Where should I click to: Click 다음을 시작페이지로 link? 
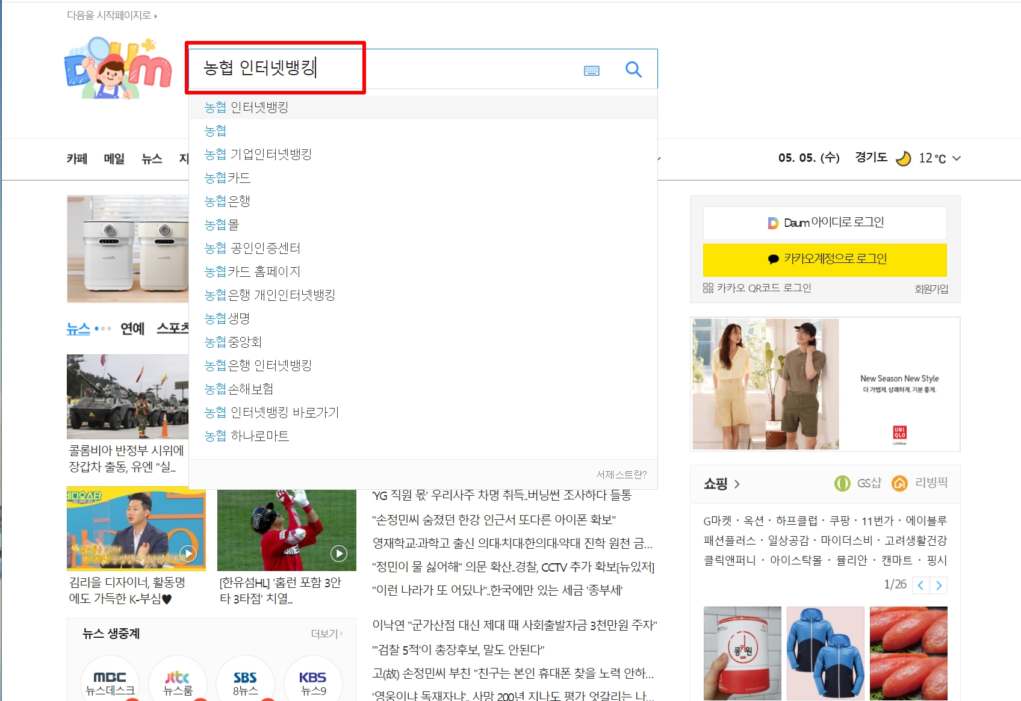tap(111, 16)
